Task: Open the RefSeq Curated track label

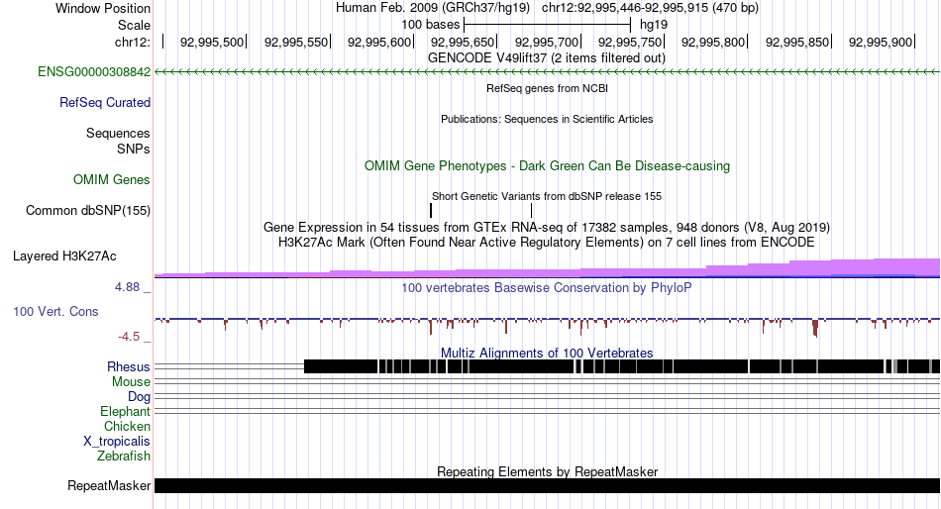Action: (105, 103)
